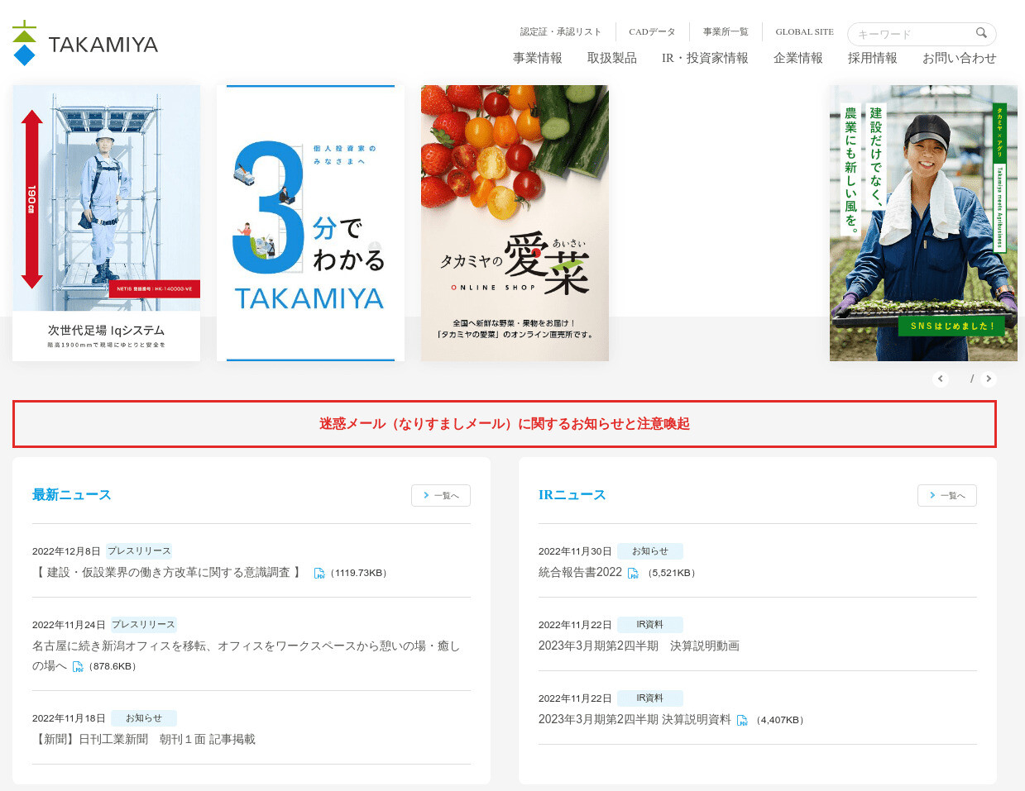Open 事業所一覧 link
This screenshot has width=1025, height=791.
tap(726, 31)
